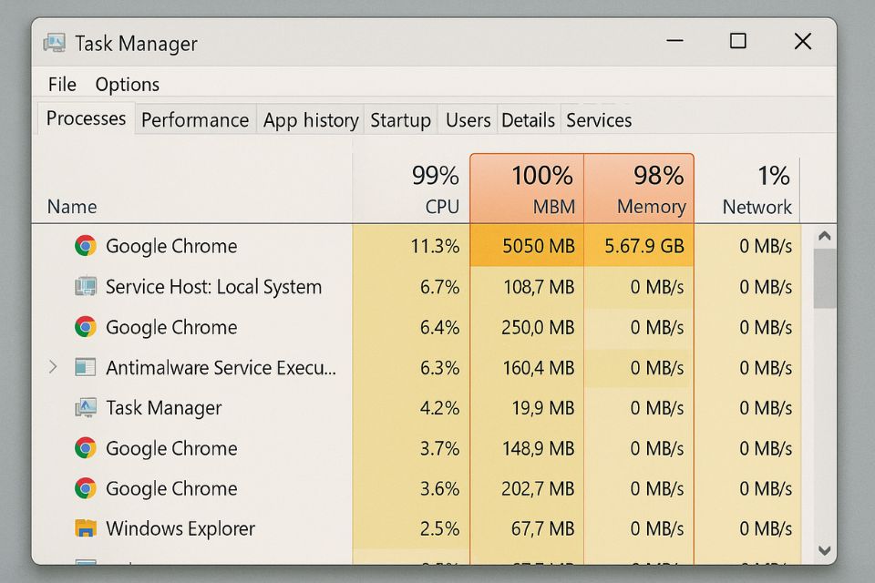Open the Options menu
Screen dimensions: 875x583
[x=127, y=85]
